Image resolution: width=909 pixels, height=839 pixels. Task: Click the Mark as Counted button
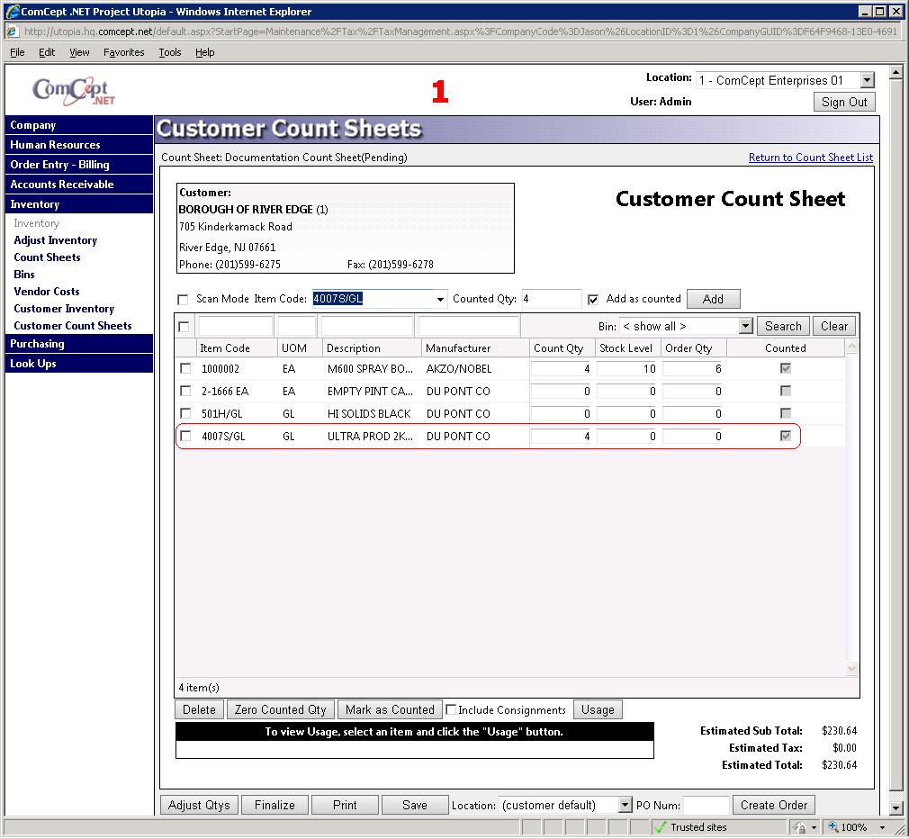click(390, 709)
